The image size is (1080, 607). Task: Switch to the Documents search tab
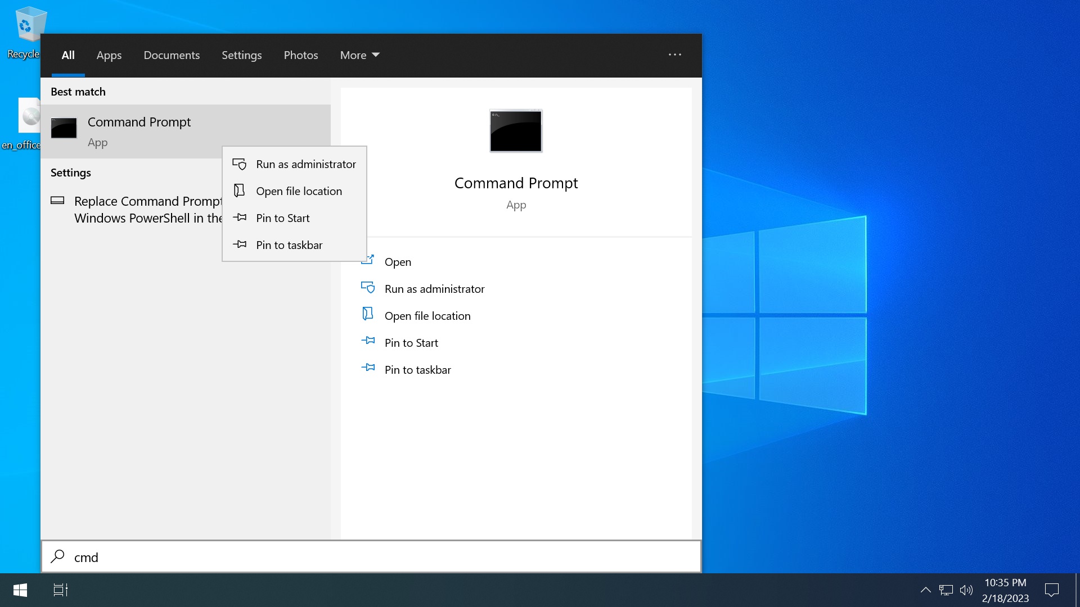pos(172,55)
